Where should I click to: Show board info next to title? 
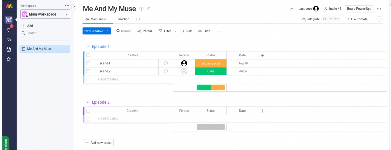point(141,9)
